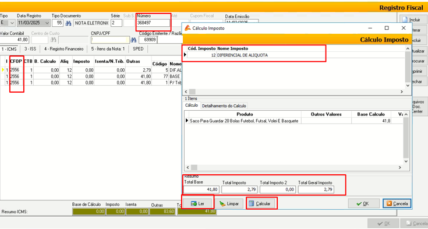Click the Nome Imposto column header

tap(232, 48)
